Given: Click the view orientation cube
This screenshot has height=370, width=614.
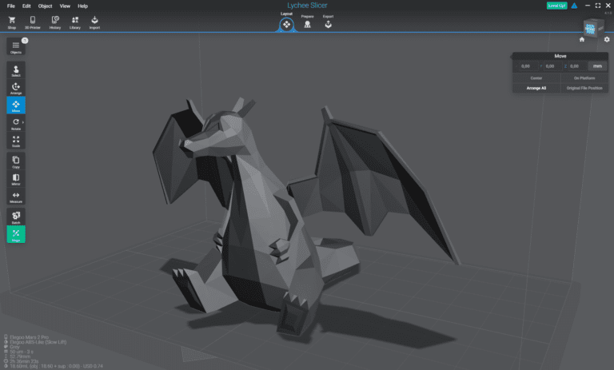Looking at the screenshot, I should tap(592, 28).
